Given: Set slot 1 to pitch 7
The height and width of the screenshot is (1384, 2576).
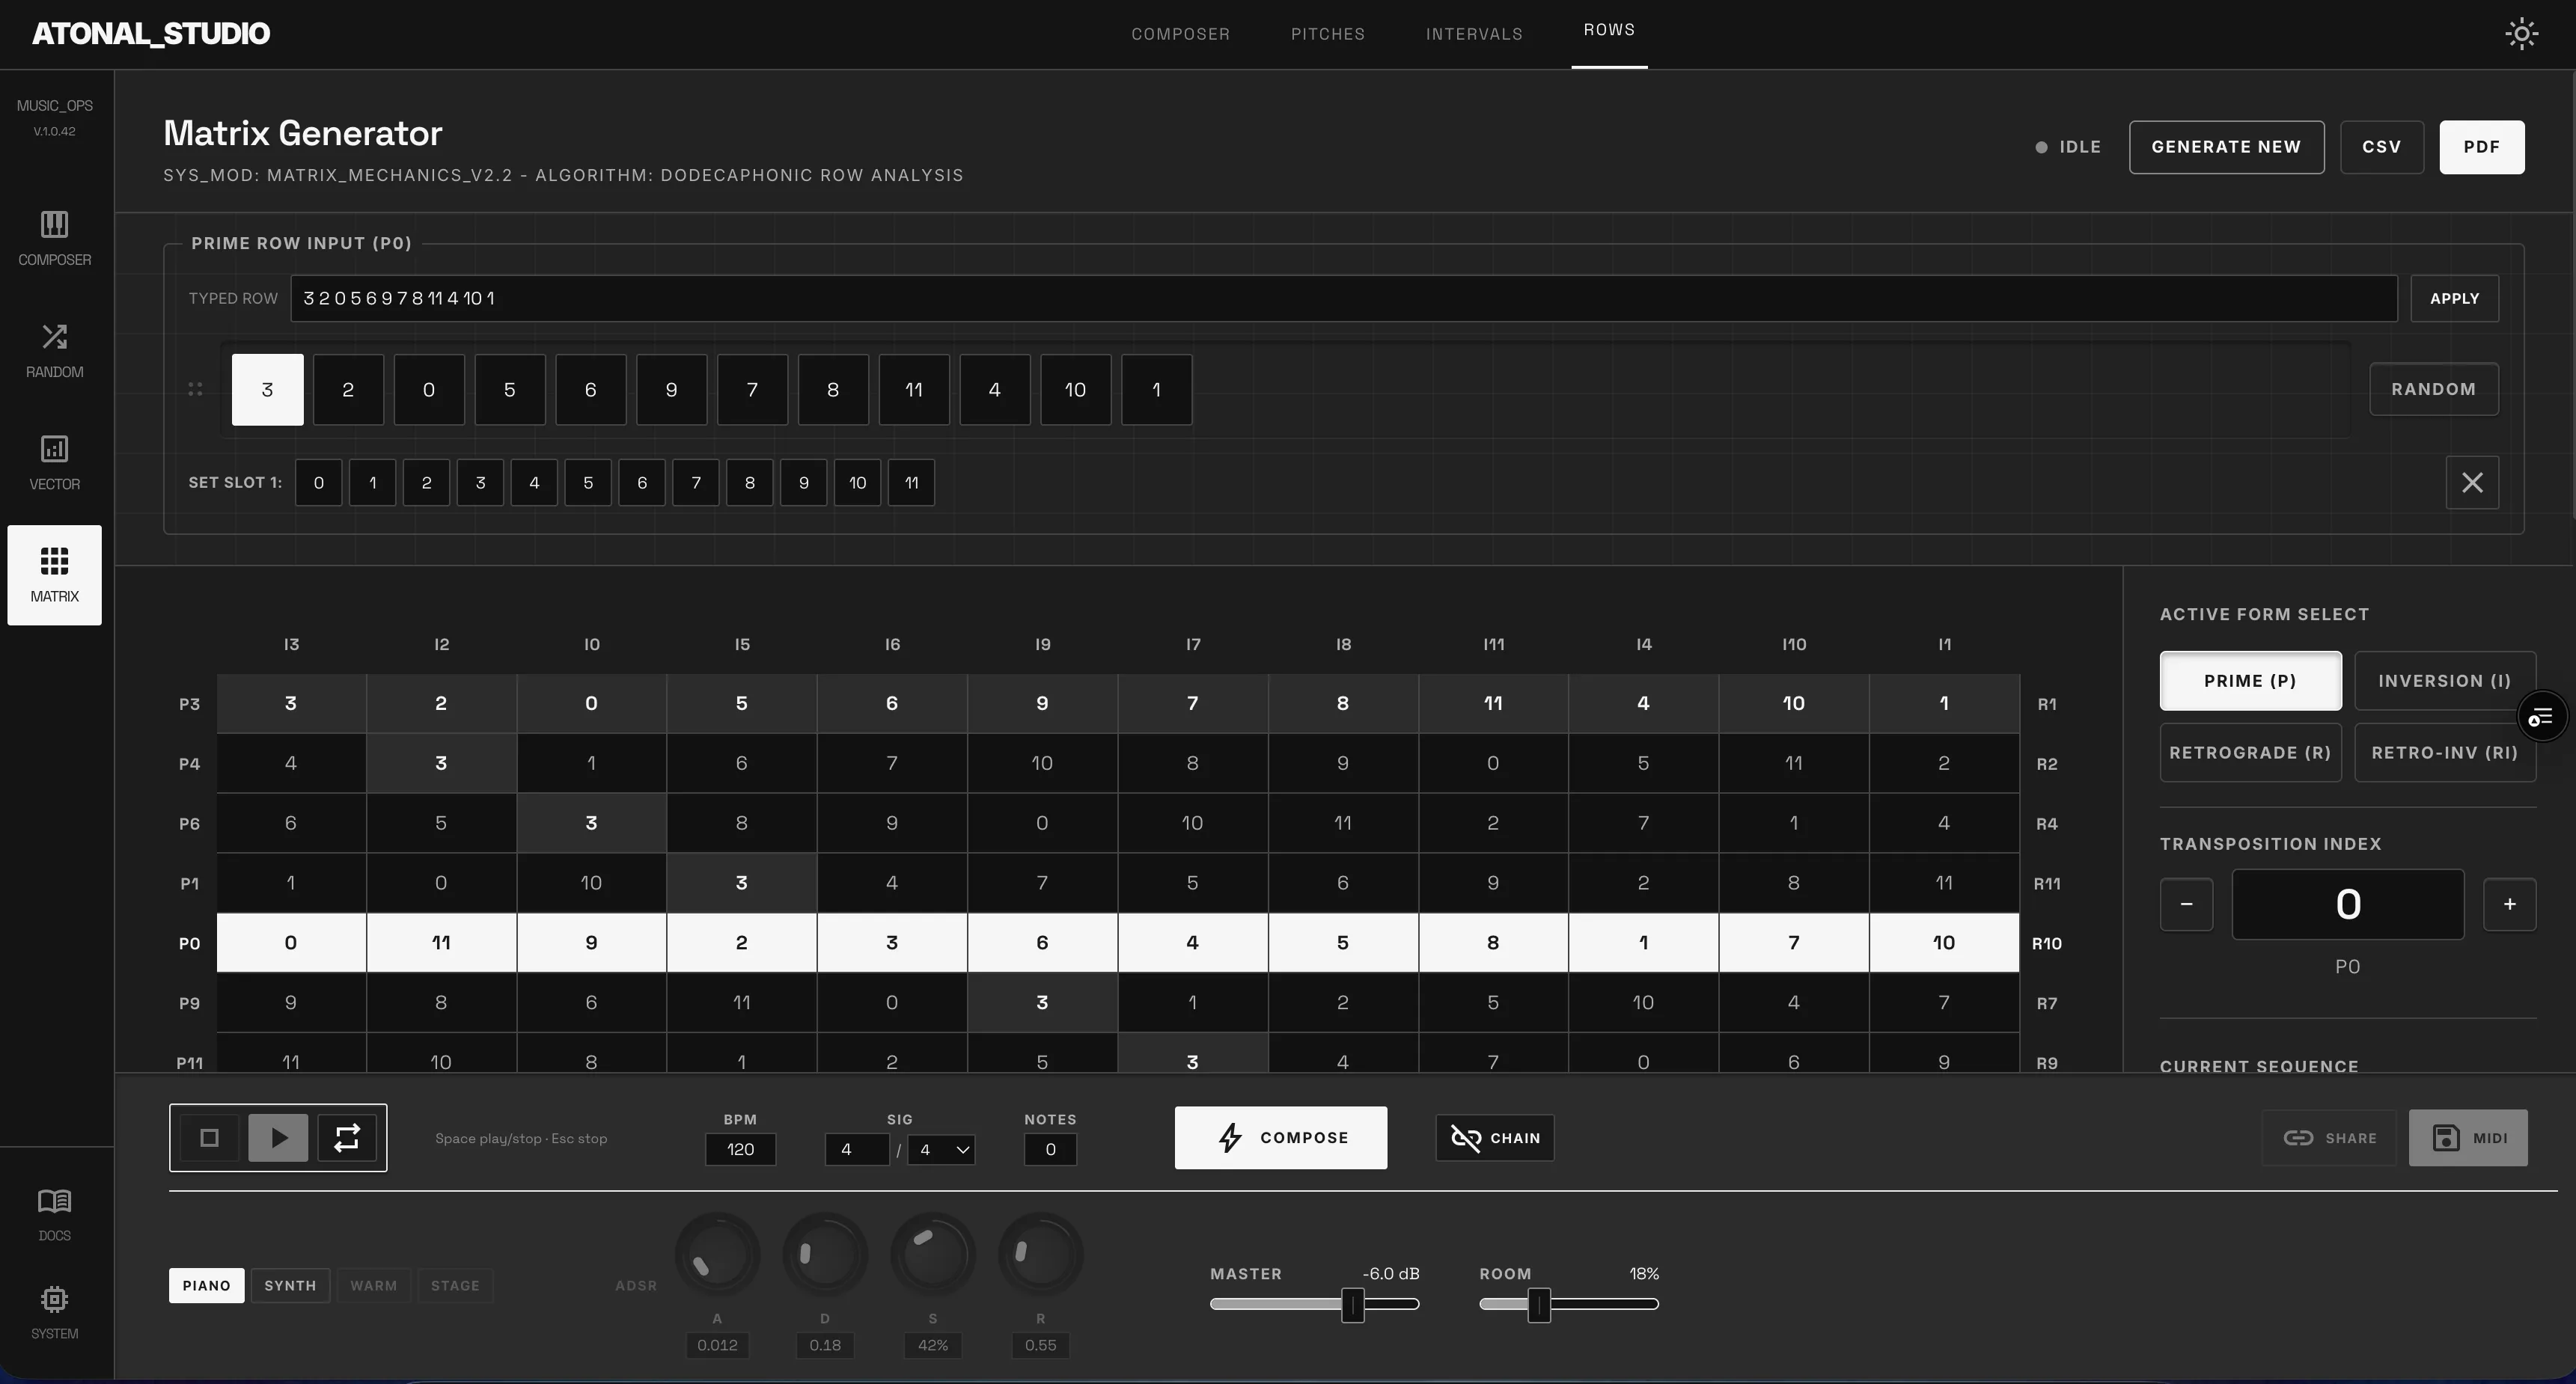Looking at the screenshot, I should [x=696, y=483].
